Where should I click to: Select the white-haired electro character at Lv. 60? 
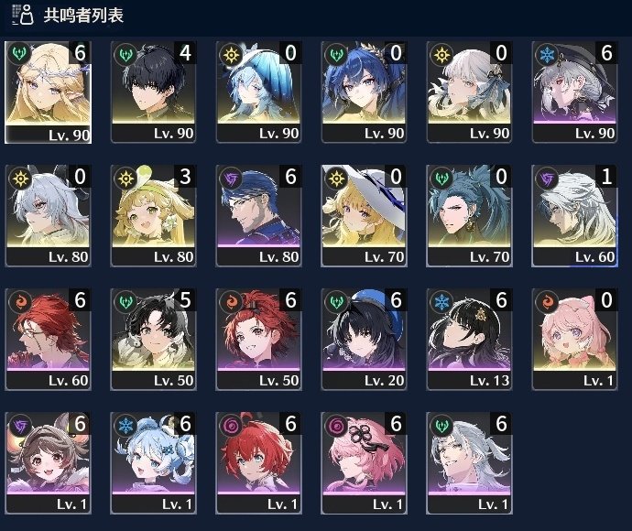(x=574, y=215)
